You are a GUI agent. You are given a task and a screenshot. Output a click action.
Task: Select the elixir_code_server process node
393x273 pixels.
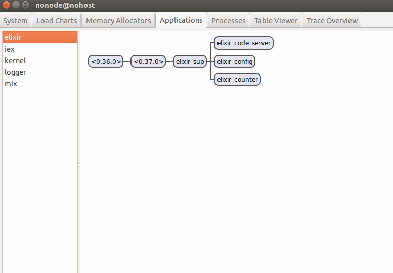pos(244,43)
